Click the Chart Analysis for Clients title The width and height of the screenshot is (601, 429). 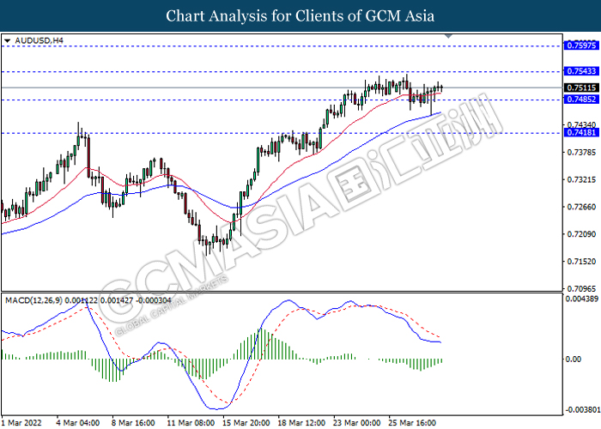click(300, 16)
